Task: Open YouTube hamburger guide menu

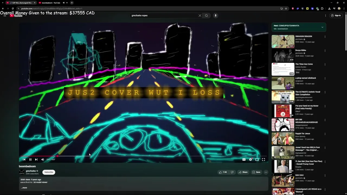Action: [x=5, y=15]
